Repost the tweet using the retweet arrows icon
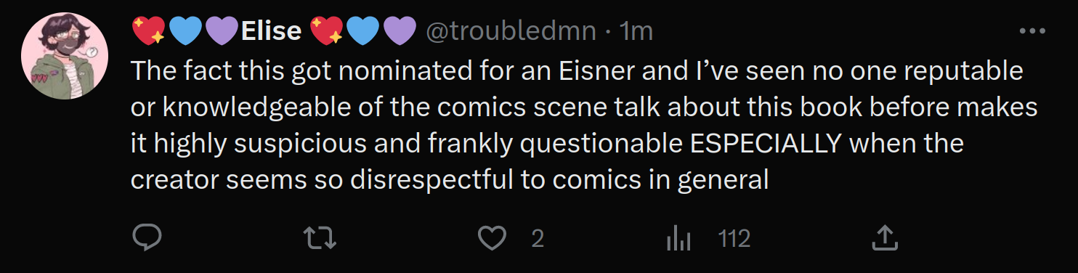 (x=320, y=238)
